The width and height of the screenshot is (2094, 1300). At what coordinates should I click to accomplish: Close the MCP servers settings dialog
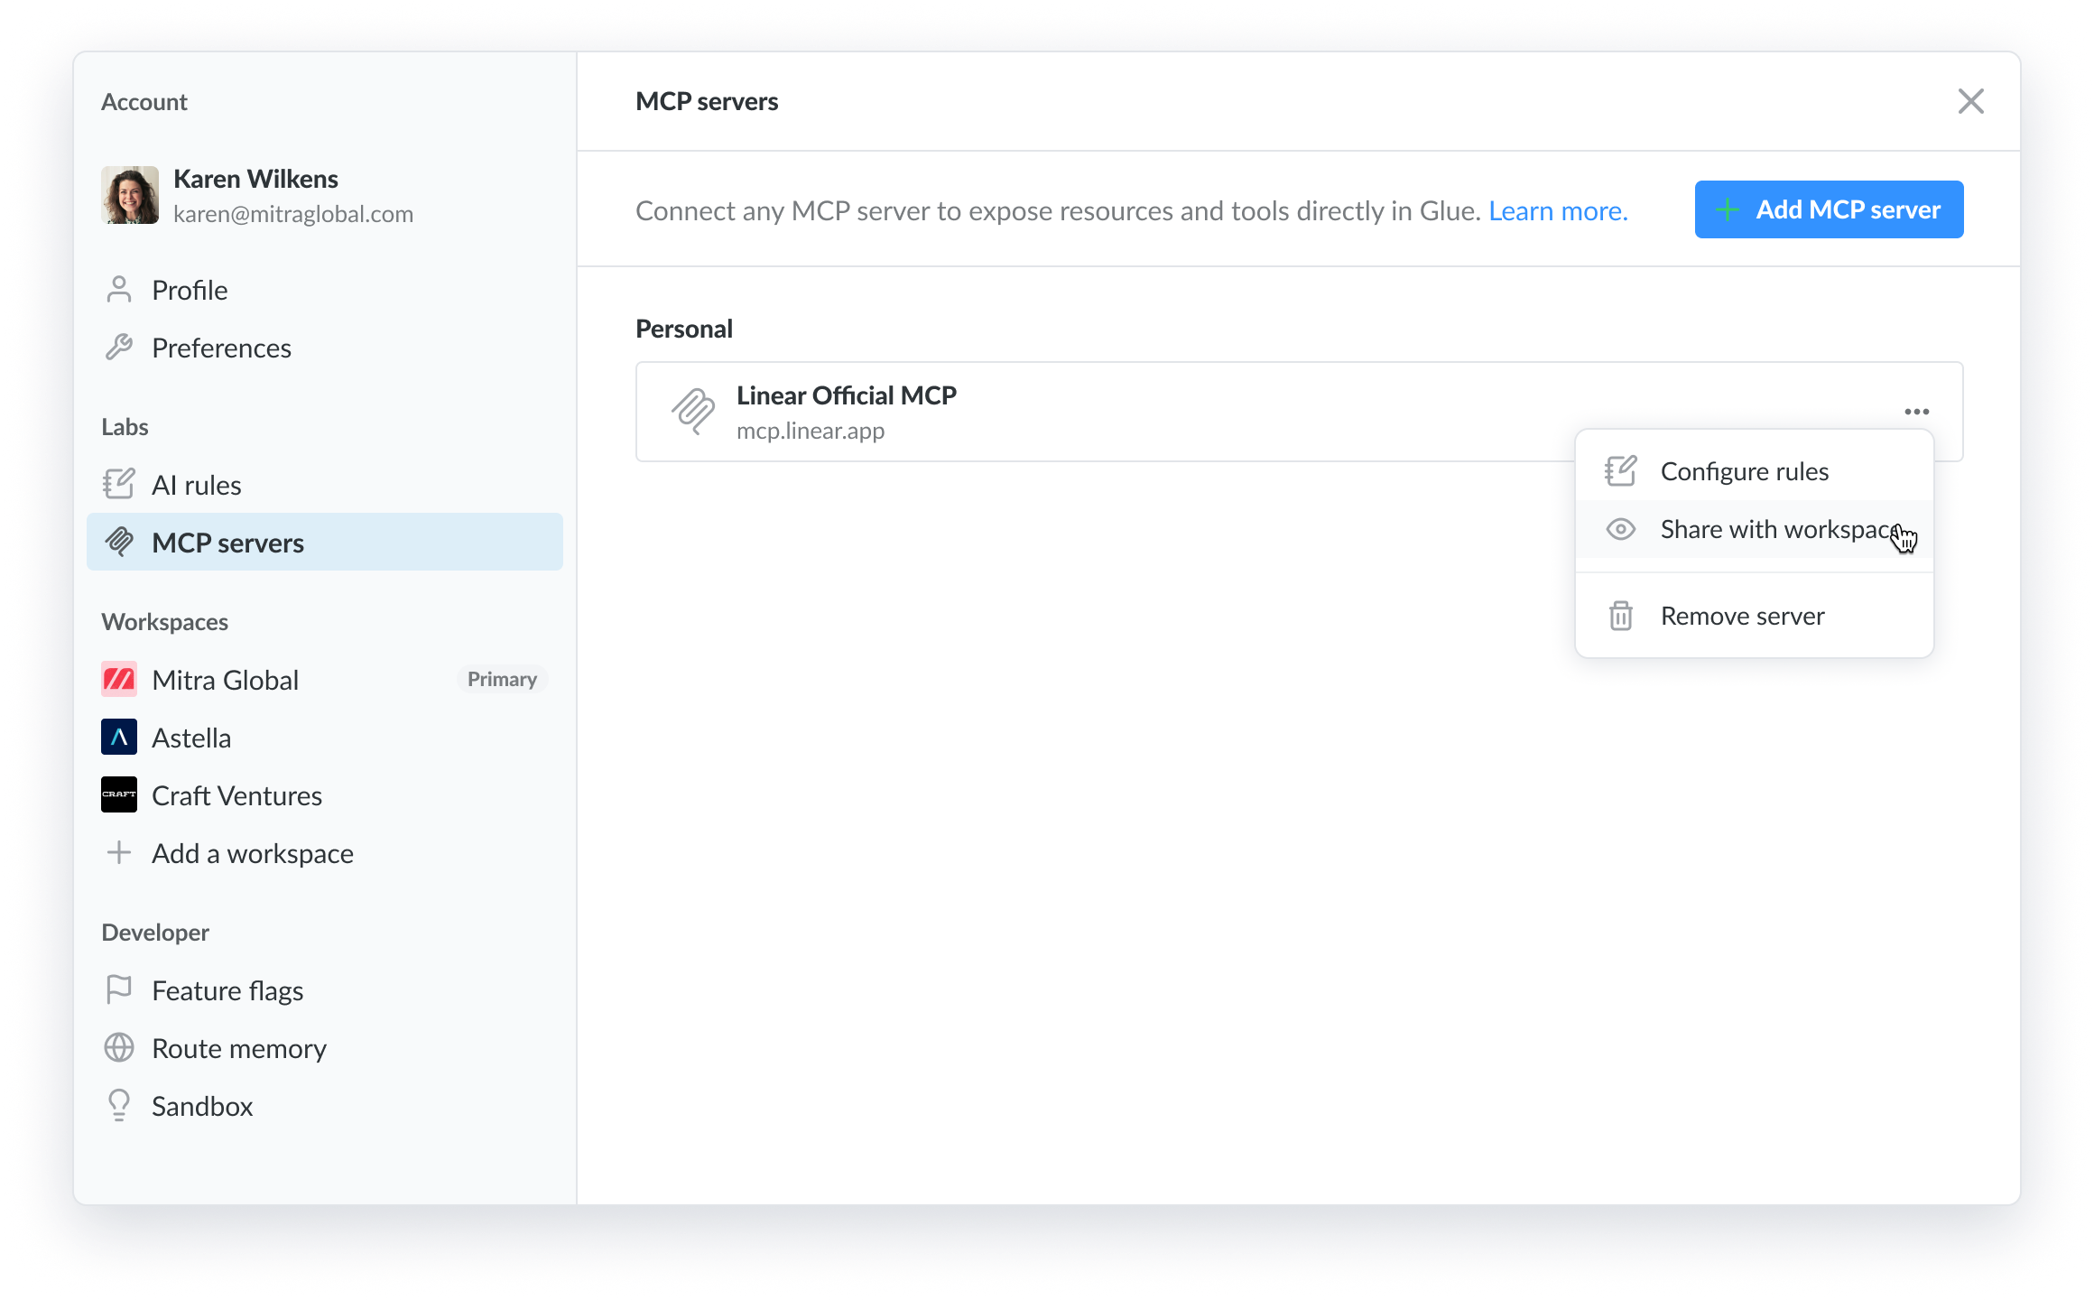pos(1970,101)
